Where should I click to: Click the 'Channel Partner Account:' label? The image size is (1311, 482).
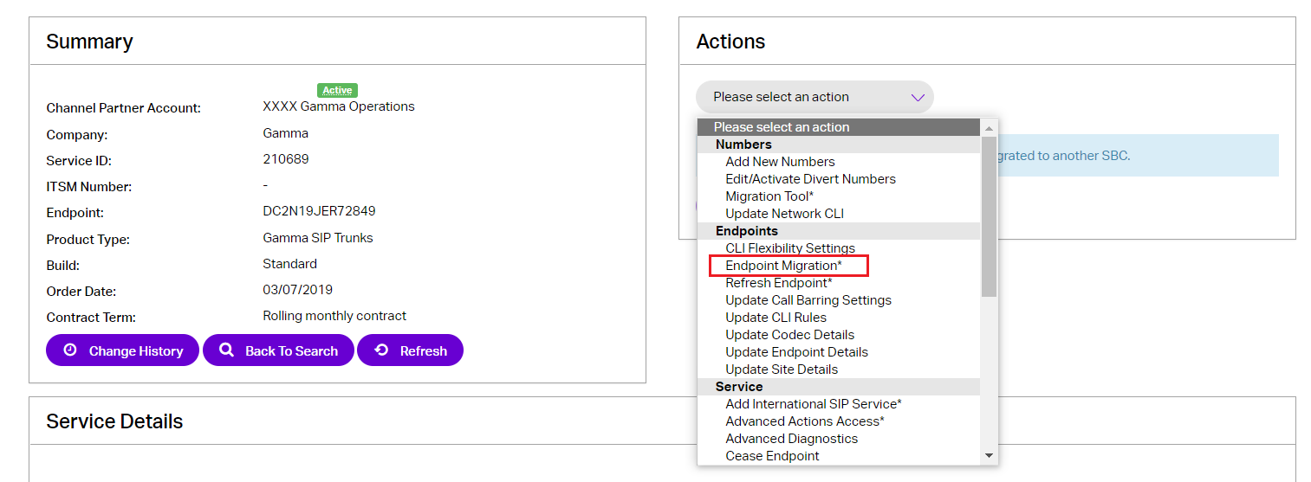(x=123, y=108)
